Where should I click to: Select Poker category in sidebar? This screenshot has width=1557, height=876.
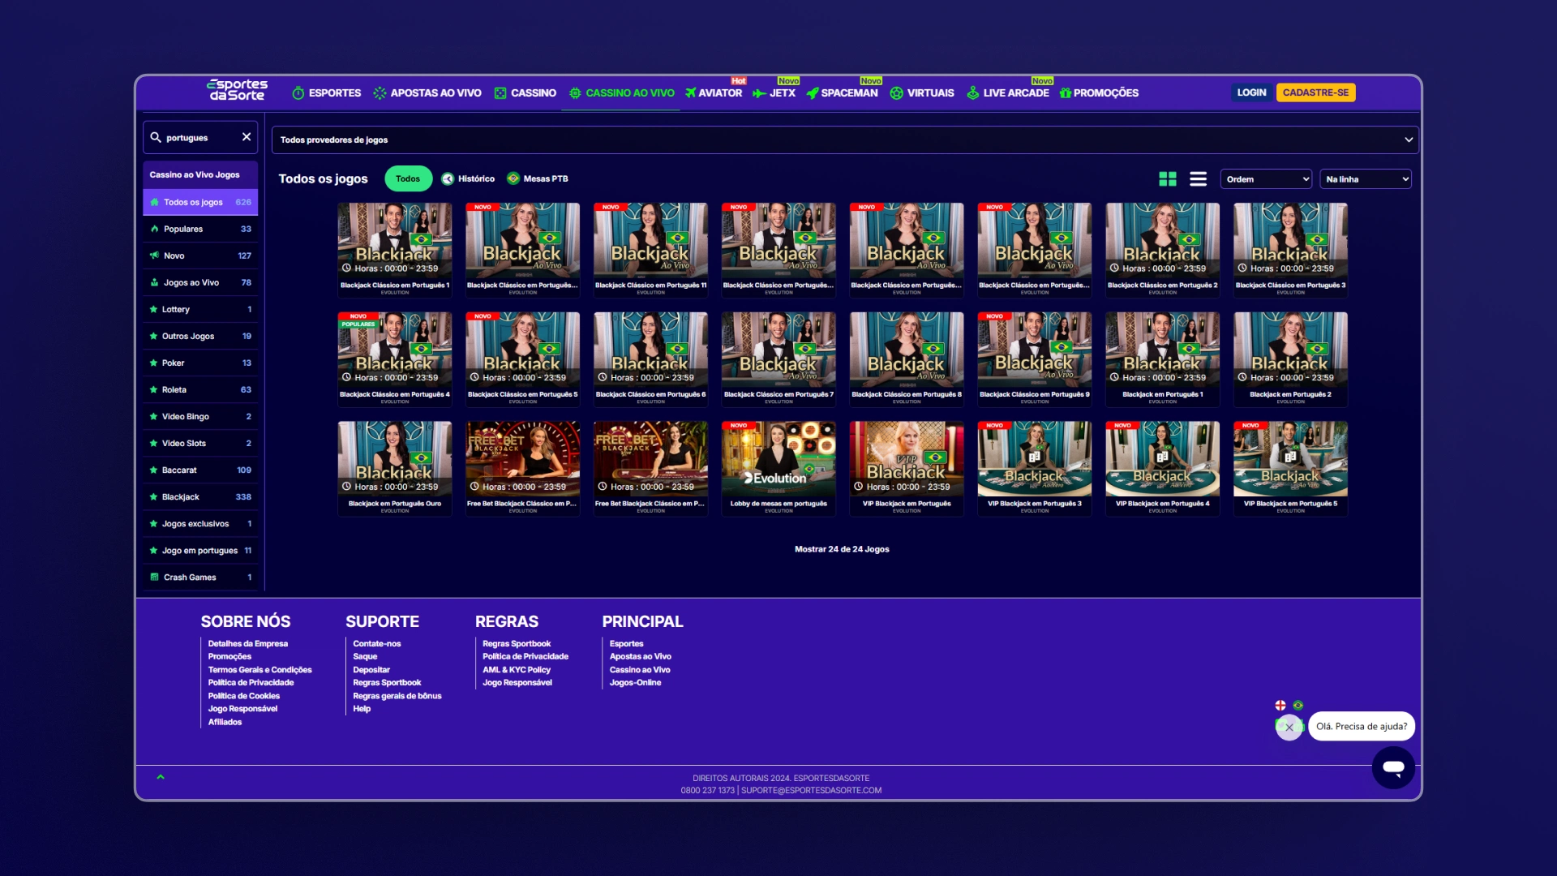coord(200,363)
